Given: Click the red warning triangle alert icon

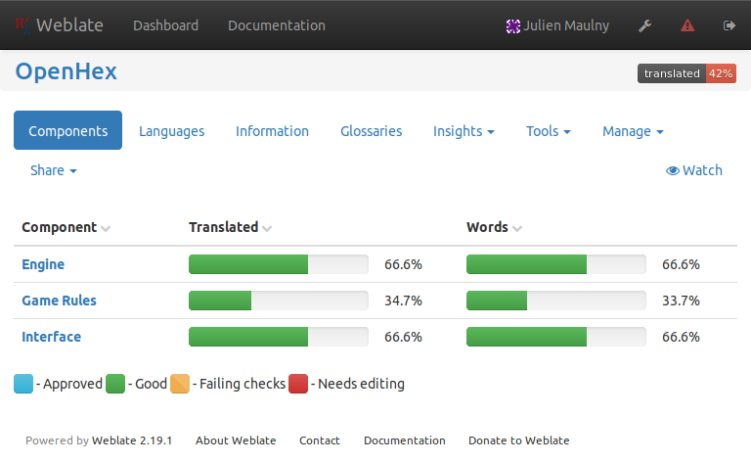Looking at the screenshot, I should coord(687,25).
